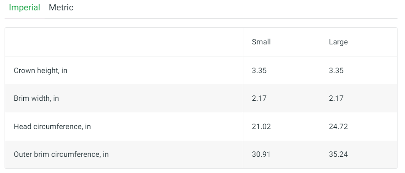This screenshot has height=173, width=405.
Task: Click blank tab bar area right of Metric
Action: (x=233, y=8)
